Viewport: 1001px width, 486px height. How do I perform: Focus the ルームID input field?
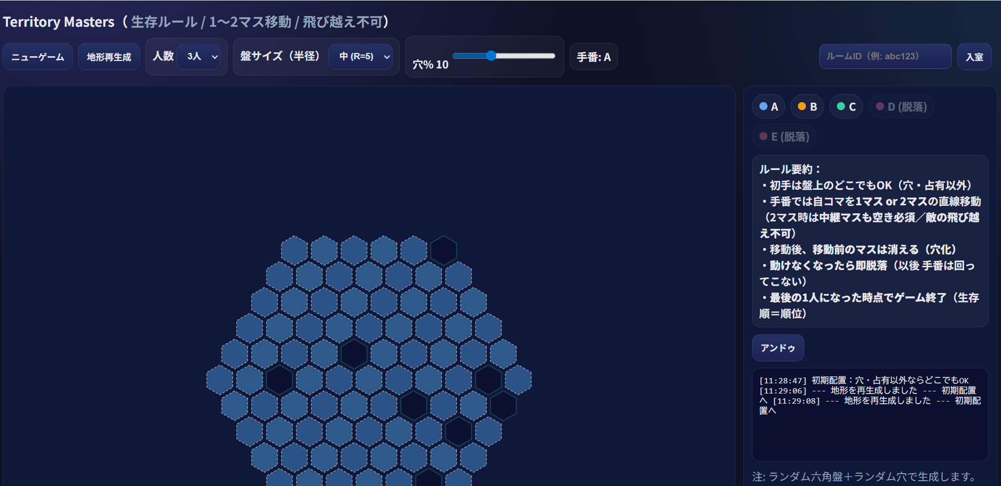pyautogui.click(x=884, y=56)
